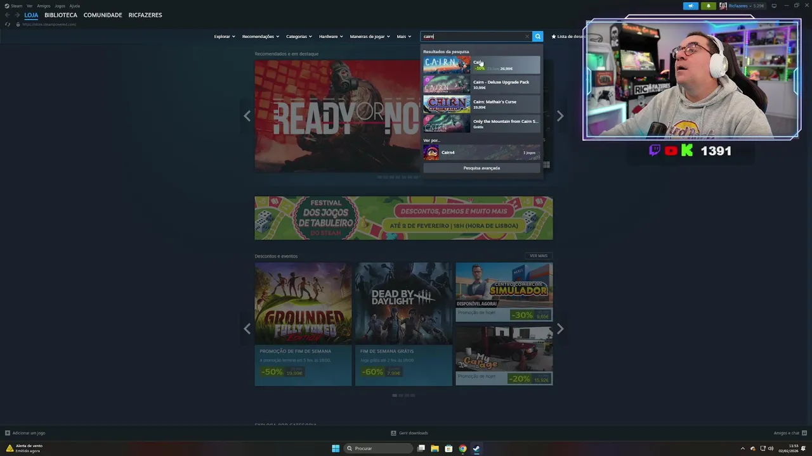Viewport: 812px width, 456px height.
Task: Go to next discounts with the right arrow
Action: (560, 329)
